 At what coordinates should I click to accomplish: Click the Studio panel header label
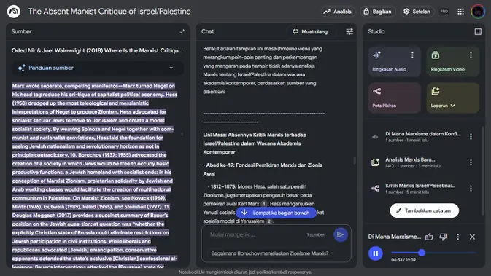[376, 31]
